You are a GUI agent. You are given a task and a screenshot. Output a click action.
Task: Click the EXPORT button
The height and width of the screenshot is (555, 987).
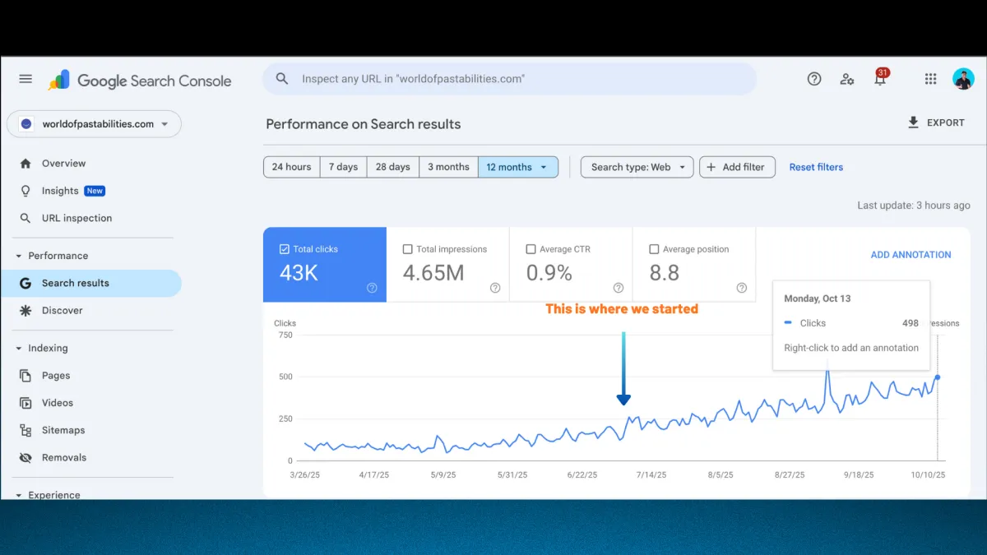pyautogui.click(x=936, y=123)
